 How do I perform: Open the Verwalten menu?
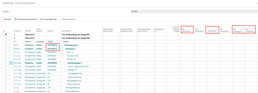[8, 19]
